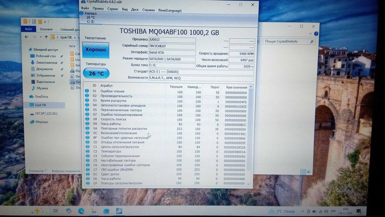Click the status circle for Время раскрутки row
The image size is (385, 217).
(87, 100)
